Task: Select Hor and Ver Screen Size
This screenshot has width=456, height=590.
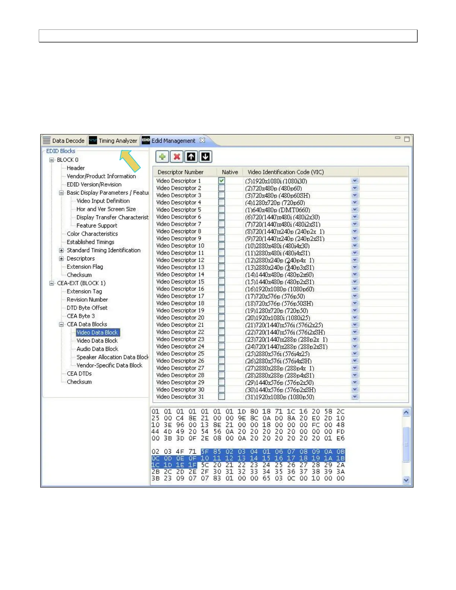Action: click(x=106, y=209)
